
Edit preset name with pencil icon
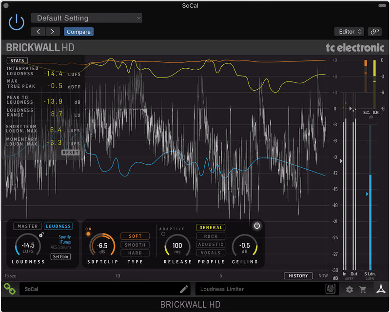click(184, 289)
